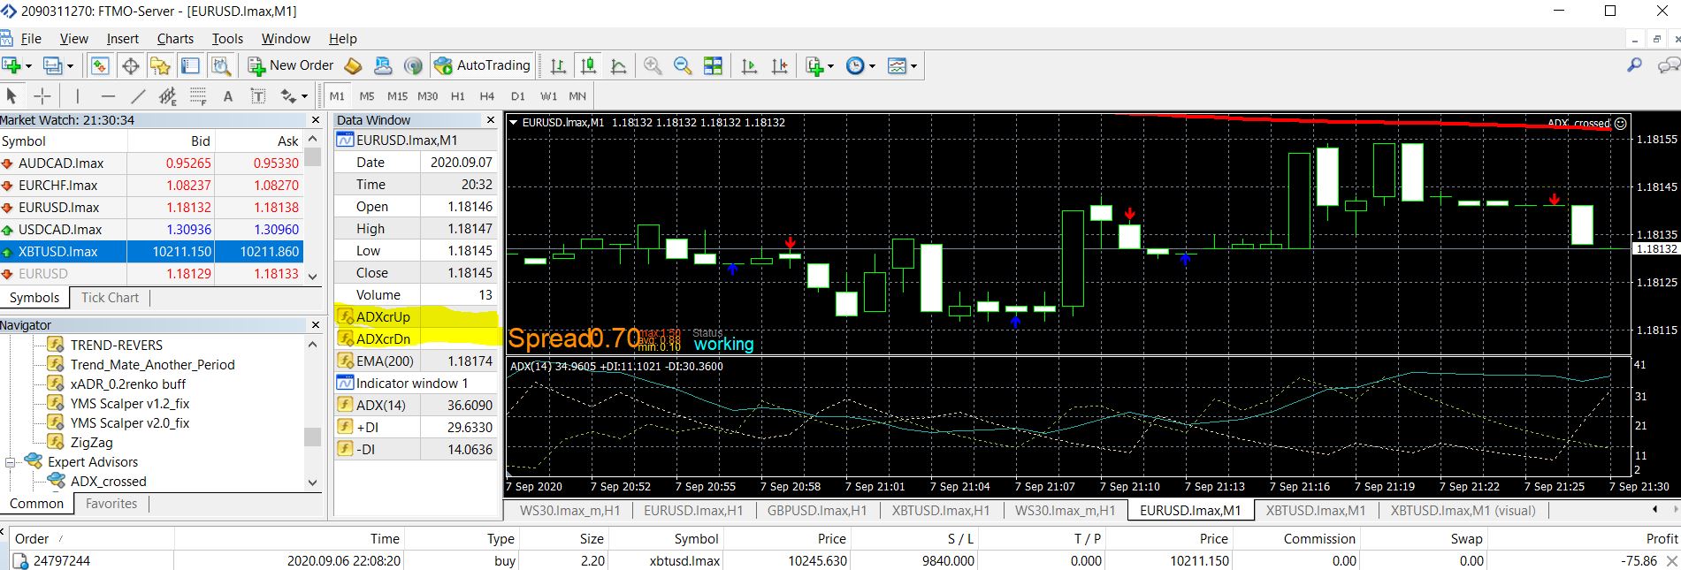Open the new chart dropdown arrow
The width and height of the screenshot is (1681, 570).
(28, 65)
